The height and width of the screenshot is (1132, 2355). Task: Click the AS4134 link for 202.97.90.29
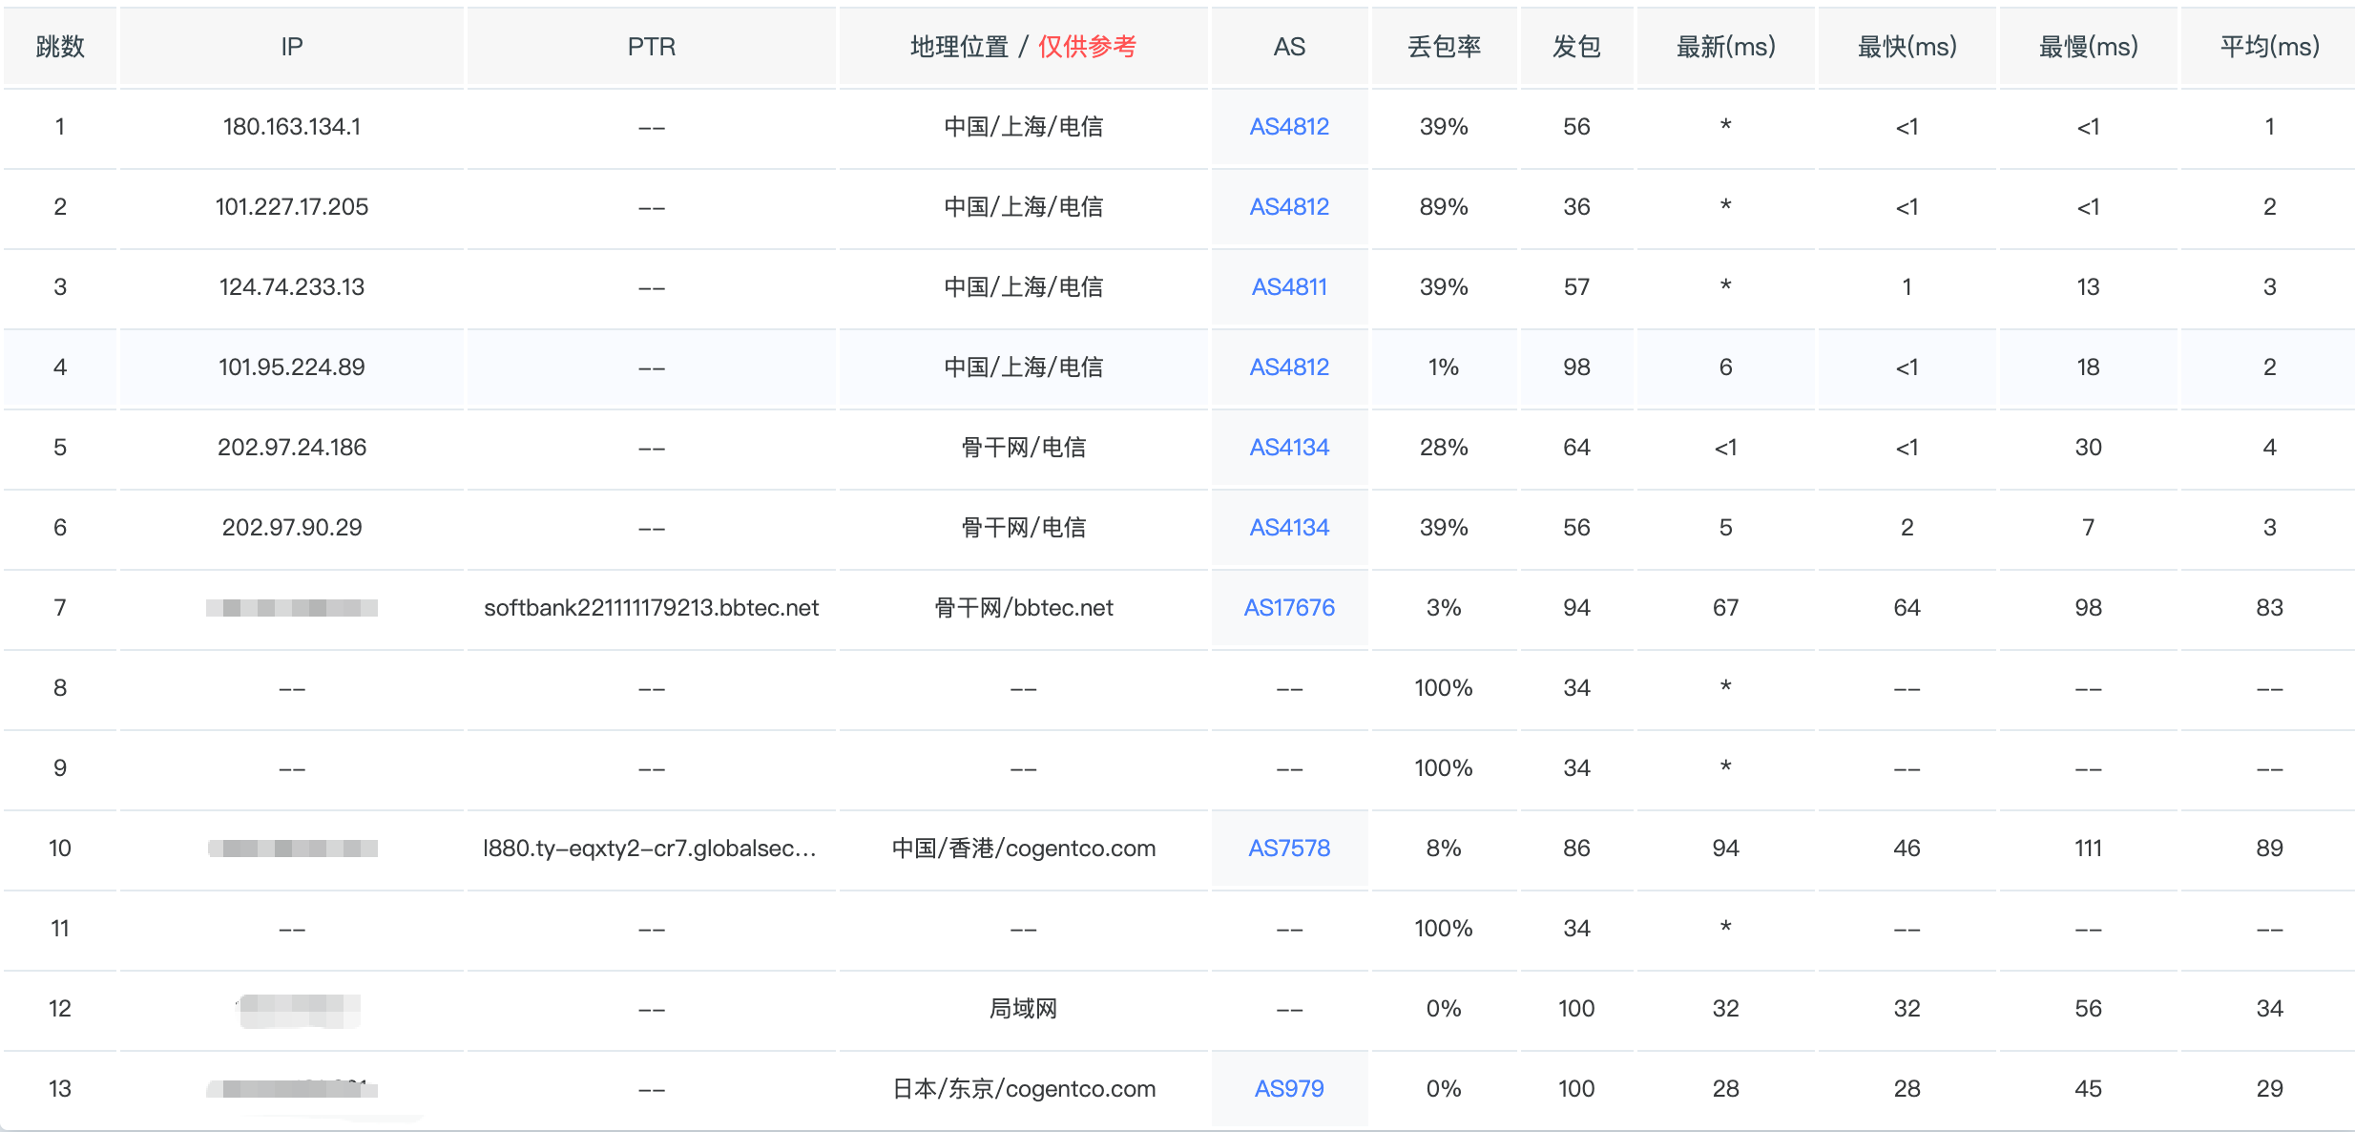[1288, 528]
